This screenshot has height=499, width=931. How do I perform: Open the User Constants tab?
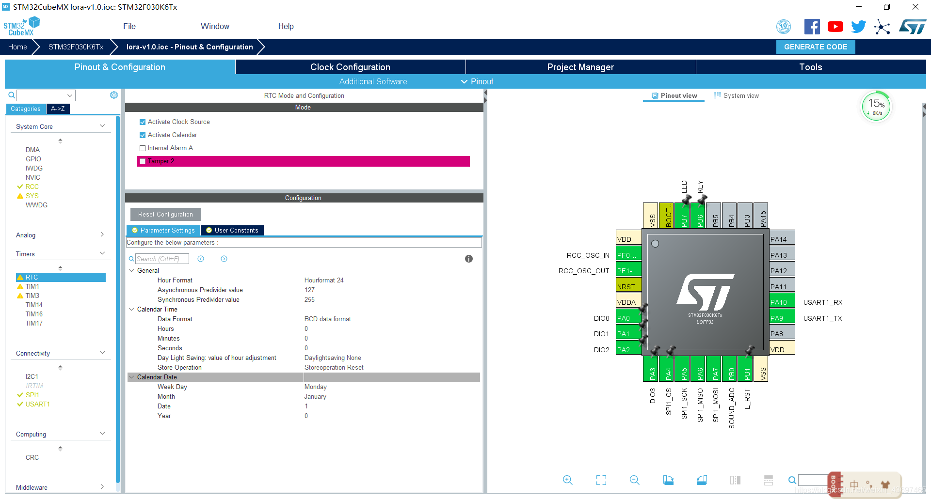pos(232,230)
